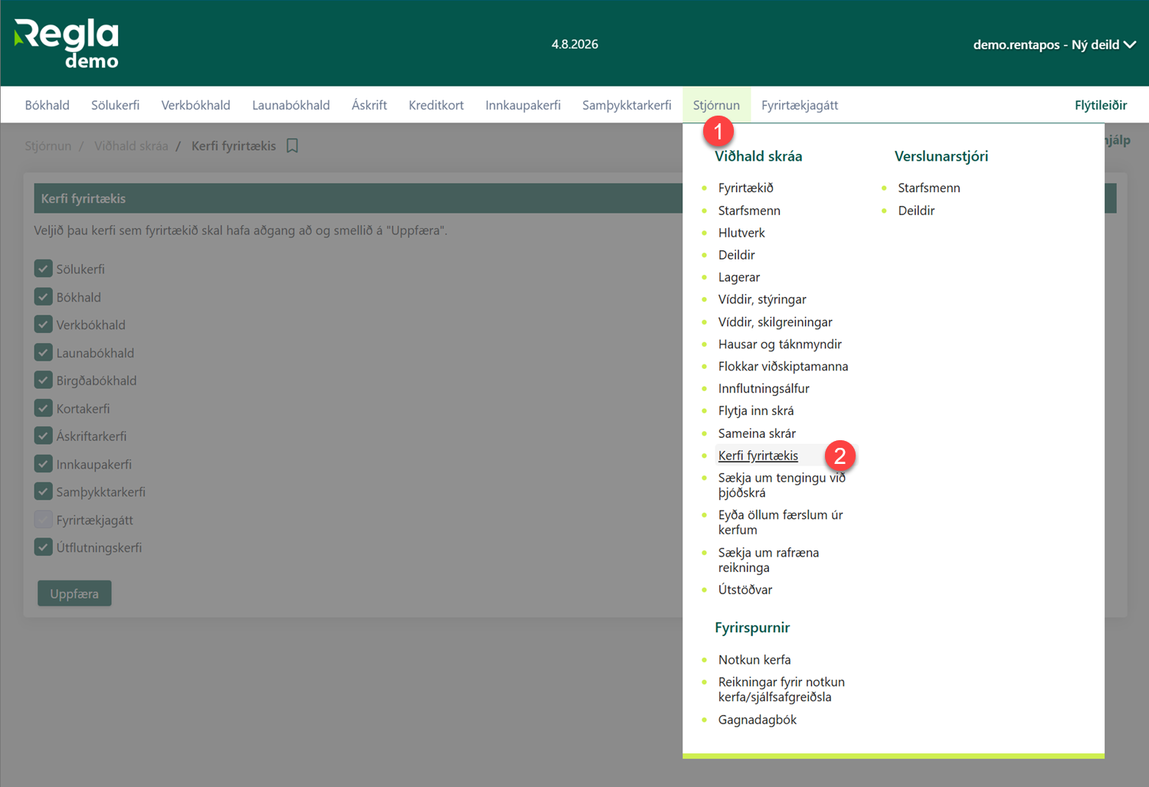Select Starfsmenn under Verslunarstjóri
Screen dimensions: 1149x787
click(x=928, y=188)
